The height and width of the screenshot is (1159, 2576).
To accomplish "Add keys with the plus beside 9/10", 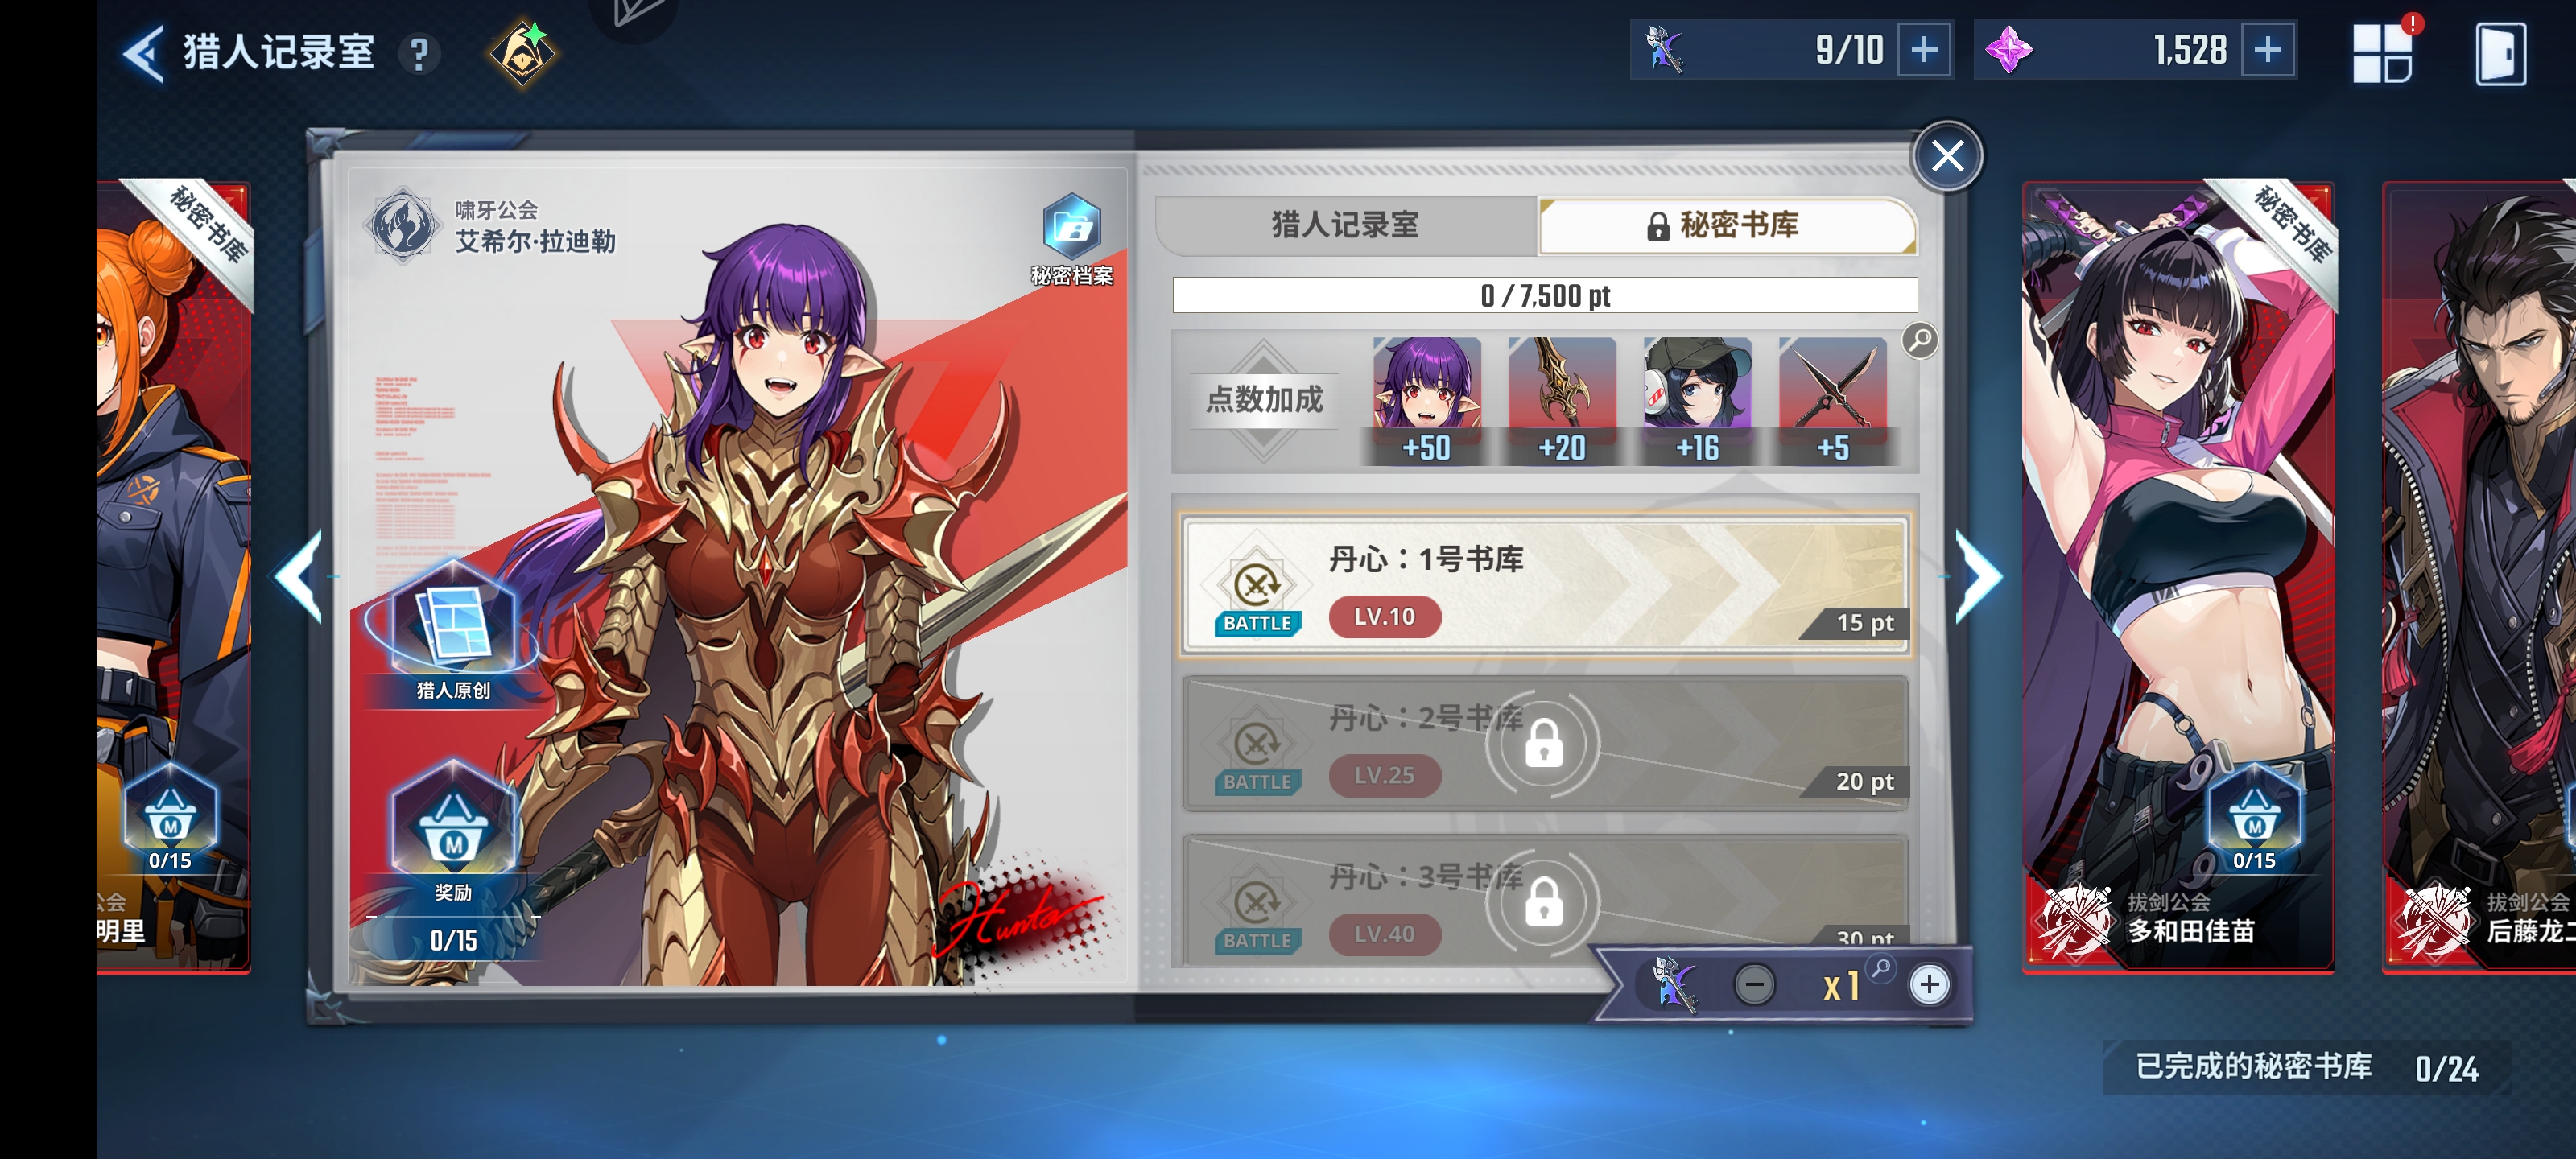I will pyautogui.click(x=1924, y=50).
